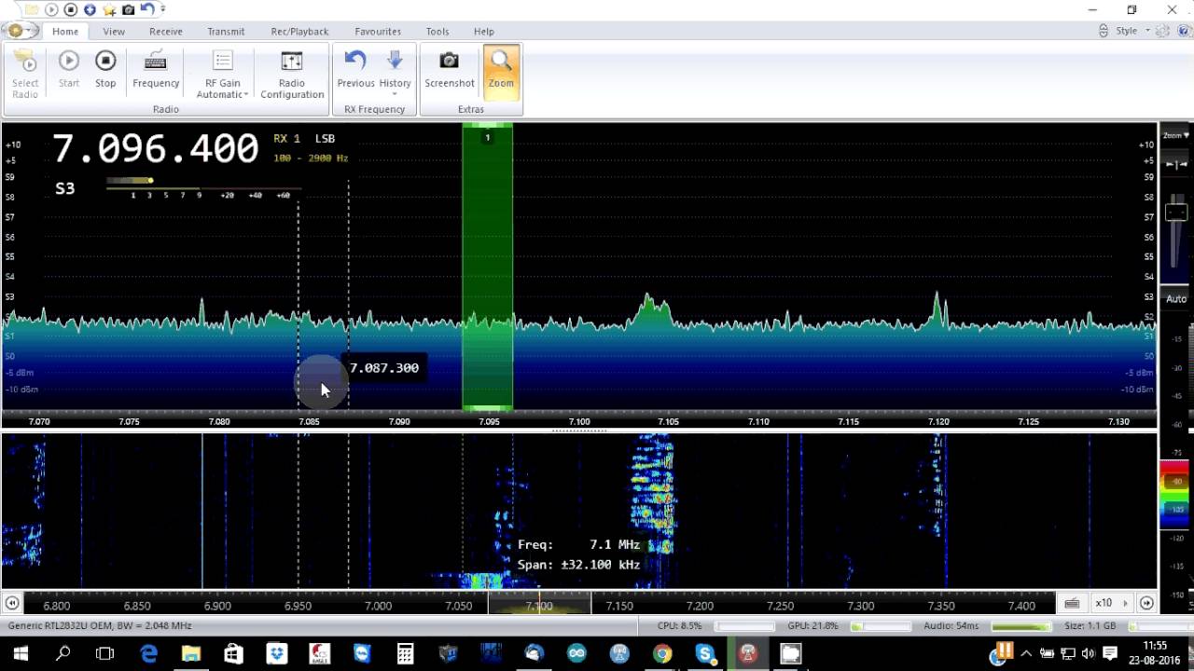Take a Screenshot from Extras group
The width and height of the screenshot is (1194, 671).
[450, 70]
